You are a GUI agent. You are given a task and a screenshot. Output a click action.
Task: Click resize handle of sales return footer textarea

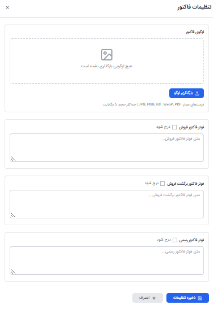(x=13, y=215)
